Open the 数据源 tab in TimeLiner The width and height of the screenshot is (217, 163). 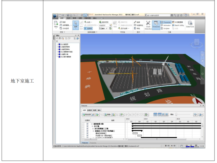tap(89, 110)
